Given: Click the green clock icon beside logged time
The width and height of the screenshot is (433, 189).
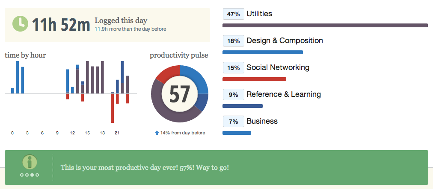Looking at the screenshot, I should coord(20,23).
